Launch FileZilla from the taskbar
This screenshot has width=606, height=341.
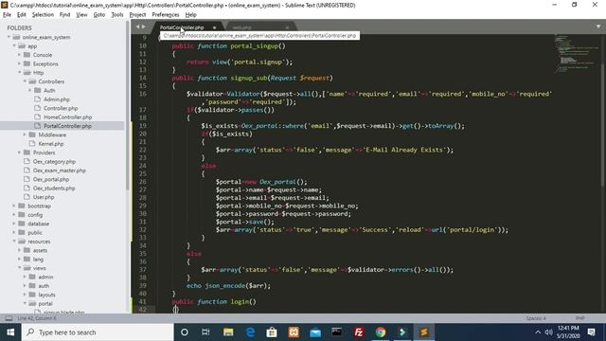(x=359, y=332)
